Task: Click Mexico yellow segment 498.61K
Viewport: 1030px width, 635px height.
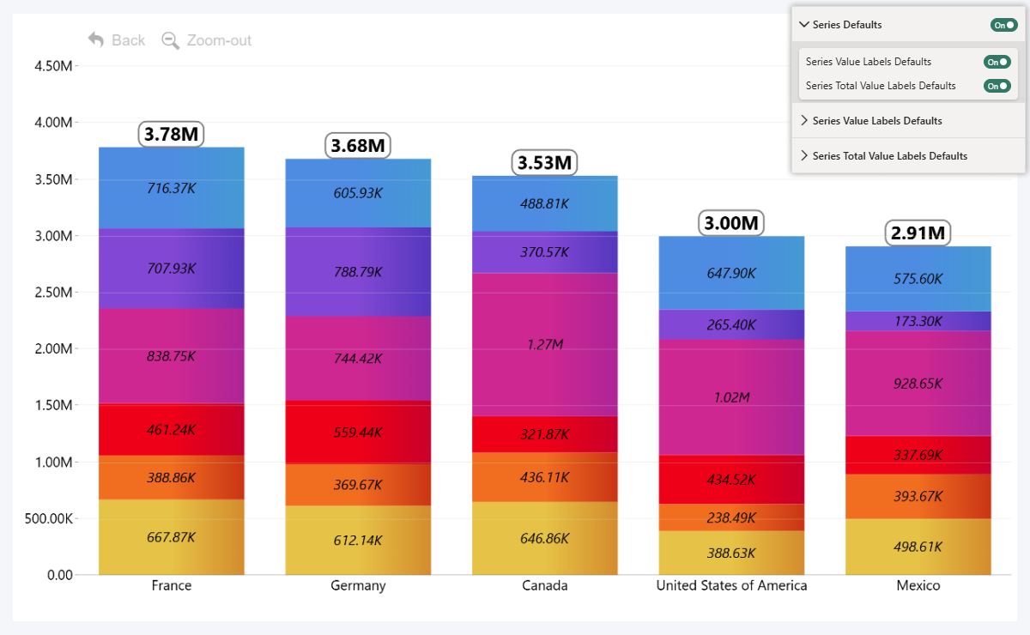Action: [x=918, y=547]
